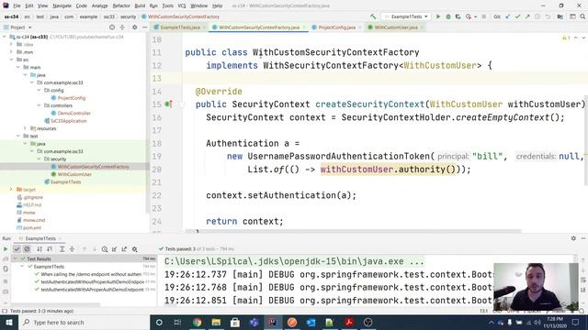
Task: Open the Refactor menu
Action: tap(121, 5)
